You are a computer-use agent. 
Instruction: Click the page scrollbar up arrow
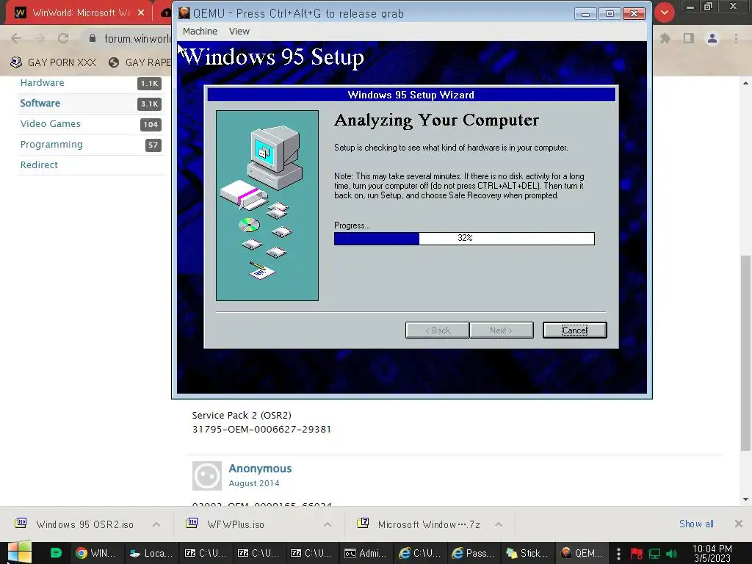[746, 83]
